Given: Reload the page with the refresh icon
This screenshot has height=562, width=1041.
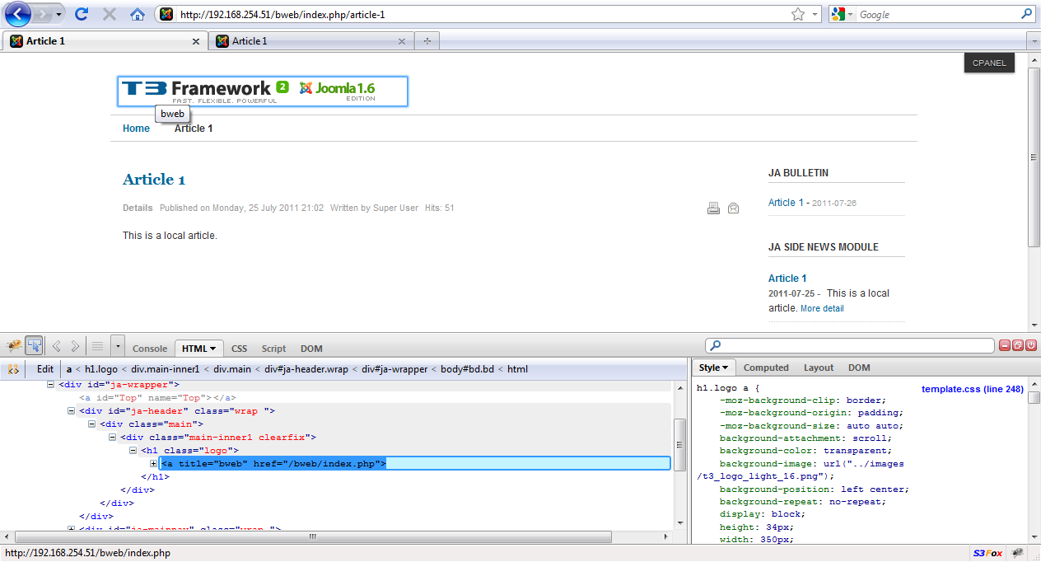Looking at the screenshot, I should [x=82, y=14].
